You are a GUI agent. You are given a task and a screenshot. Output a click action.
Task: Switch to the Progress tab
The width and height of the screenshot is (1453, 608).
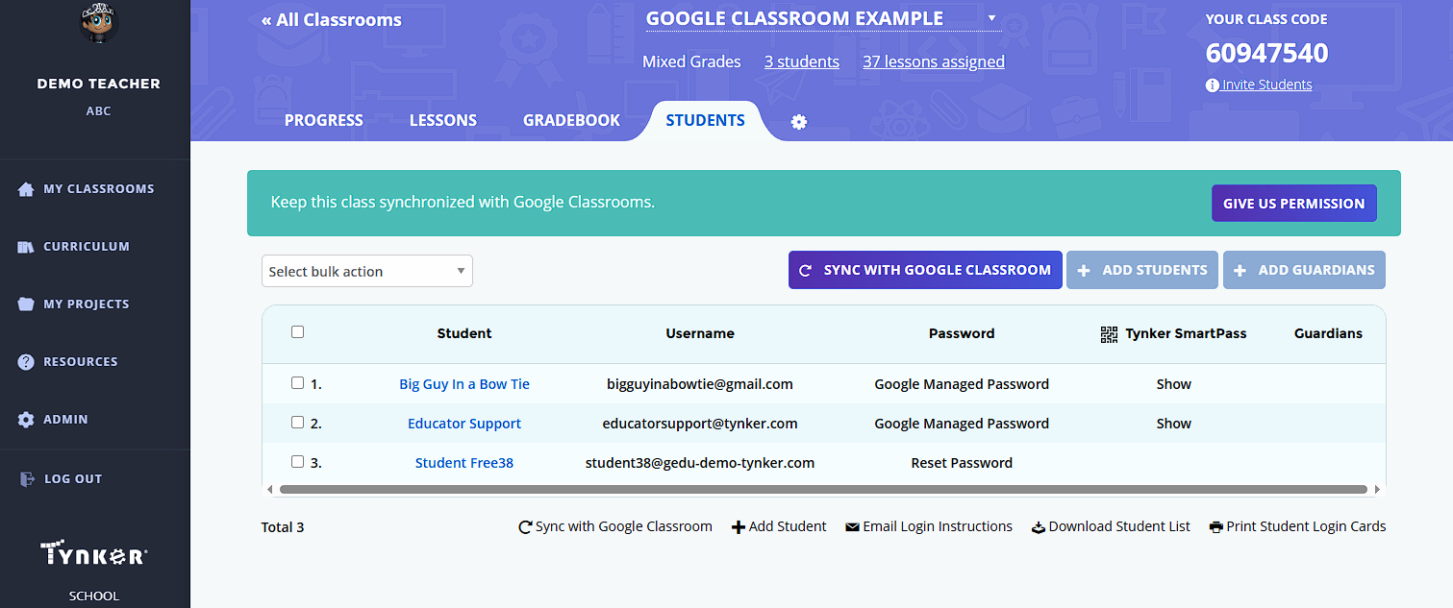point(324,120)
